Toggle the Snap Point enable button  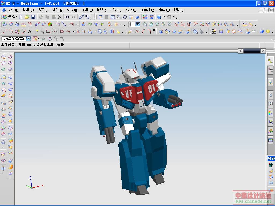tap(35, 39)
